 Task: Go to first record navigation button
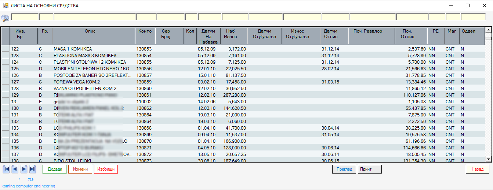[x=6, y=169]
